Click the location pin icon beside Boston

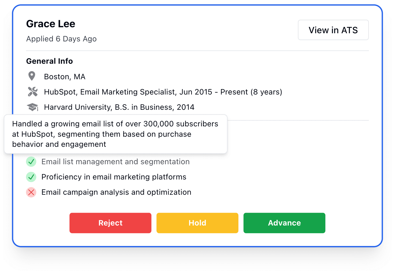[x=32, y=76]
